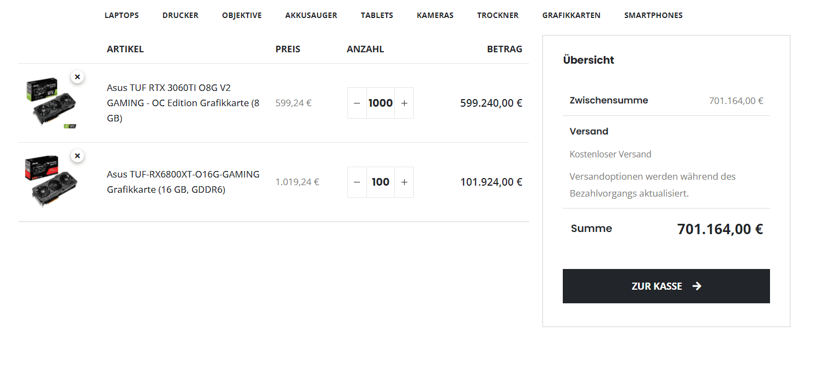Image resolution: width=836 pixels, height=373 pixels.
Task: Go to Objektive category
Action: coord(242,15)
